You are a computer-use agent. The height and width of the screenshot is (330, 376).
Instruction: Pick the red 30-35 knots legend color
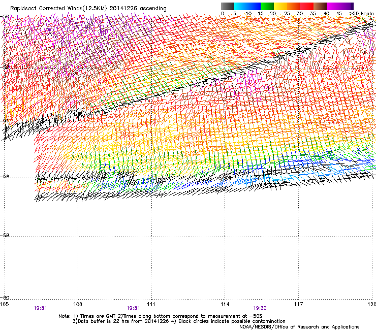pyautogui.click(x=307, y=6)
